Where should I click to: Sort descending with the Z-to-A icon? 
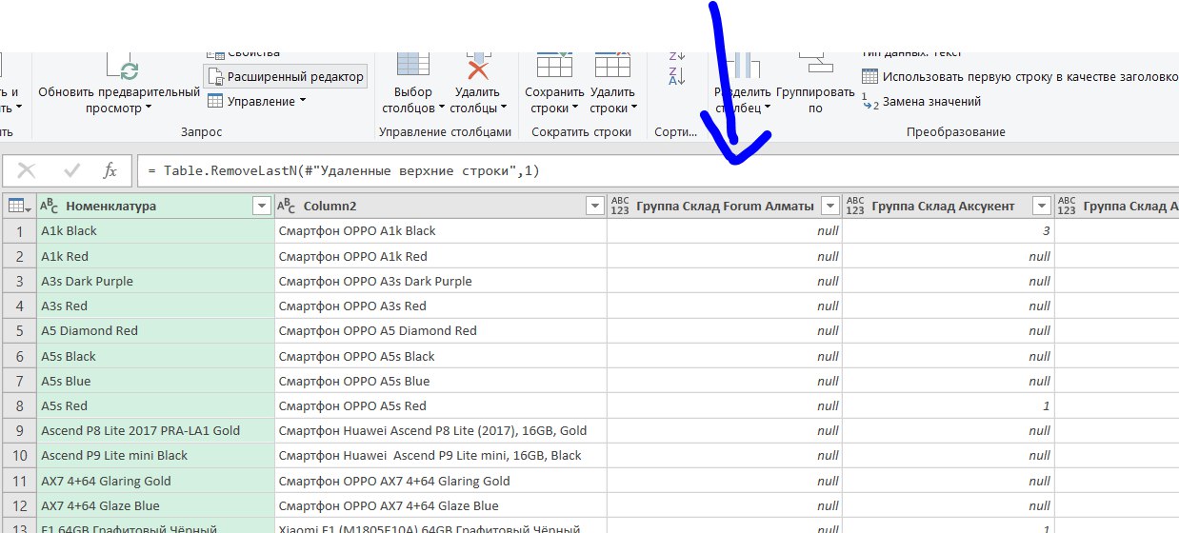point(677,76)
